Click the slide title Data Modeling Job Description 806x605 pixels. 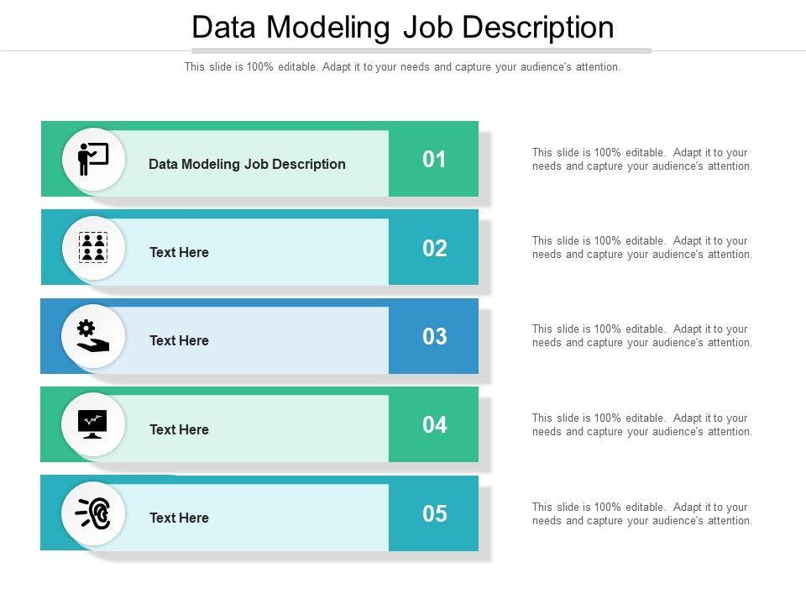403,28
